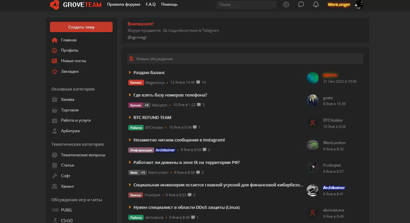Click the bROVA user avatar thumbnail
This screenshot has width=410, height=223.
coord(312,78)
